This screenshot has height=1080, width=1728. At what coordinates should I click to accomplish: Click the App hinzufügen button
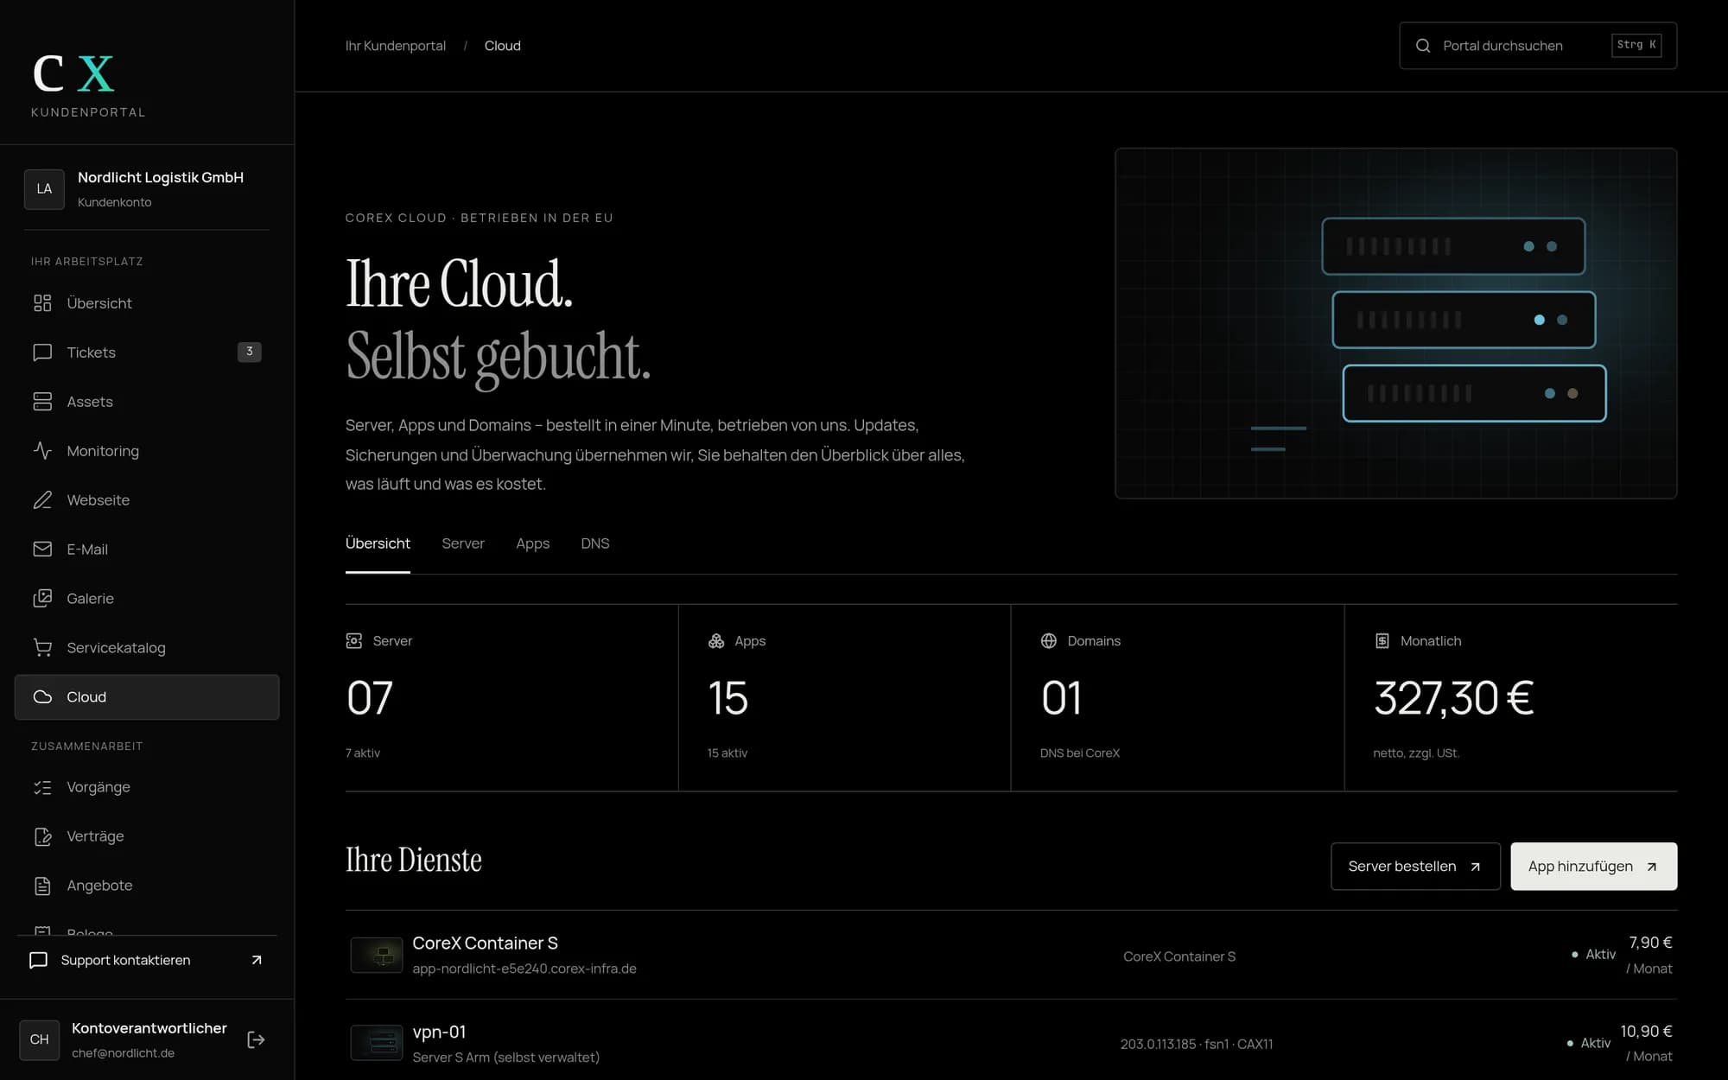pos(1594,867)
